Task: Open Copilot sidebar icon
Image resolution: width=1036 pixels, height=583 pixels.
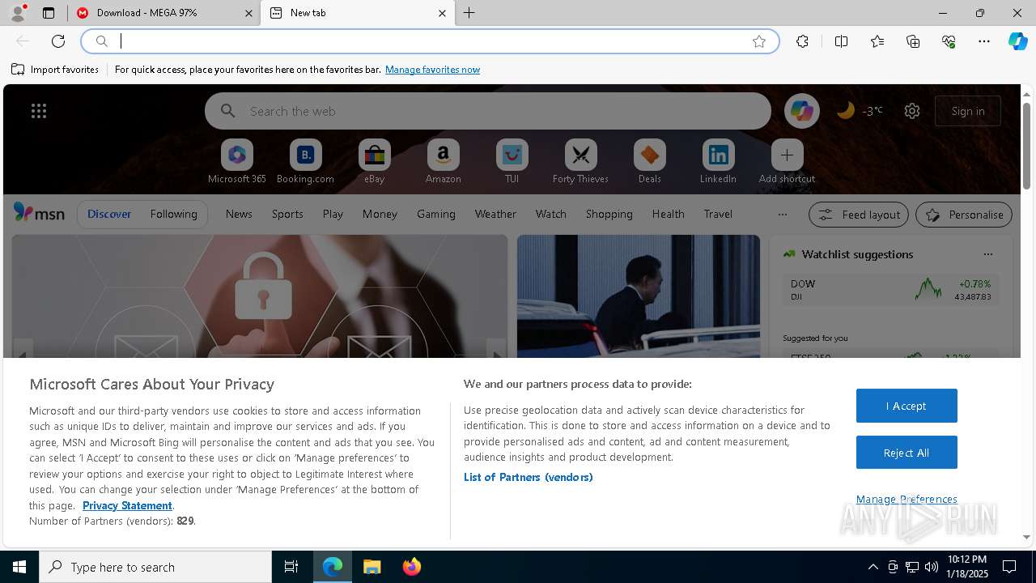Action: (1017, 41)
